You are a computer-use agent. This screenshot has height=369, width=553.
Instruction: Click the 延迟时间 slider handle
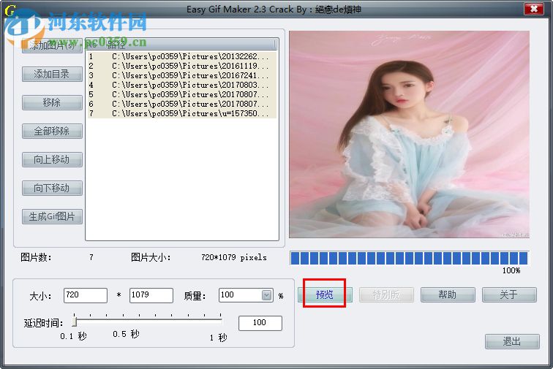click(x=75, y=322)
